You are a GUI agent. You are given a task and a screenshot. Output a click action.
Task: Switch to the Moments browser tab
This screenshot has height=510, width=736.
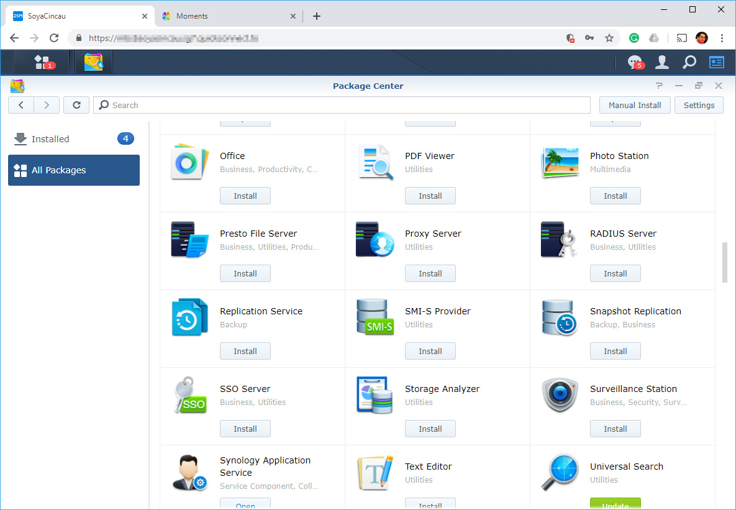pos(193,16)
